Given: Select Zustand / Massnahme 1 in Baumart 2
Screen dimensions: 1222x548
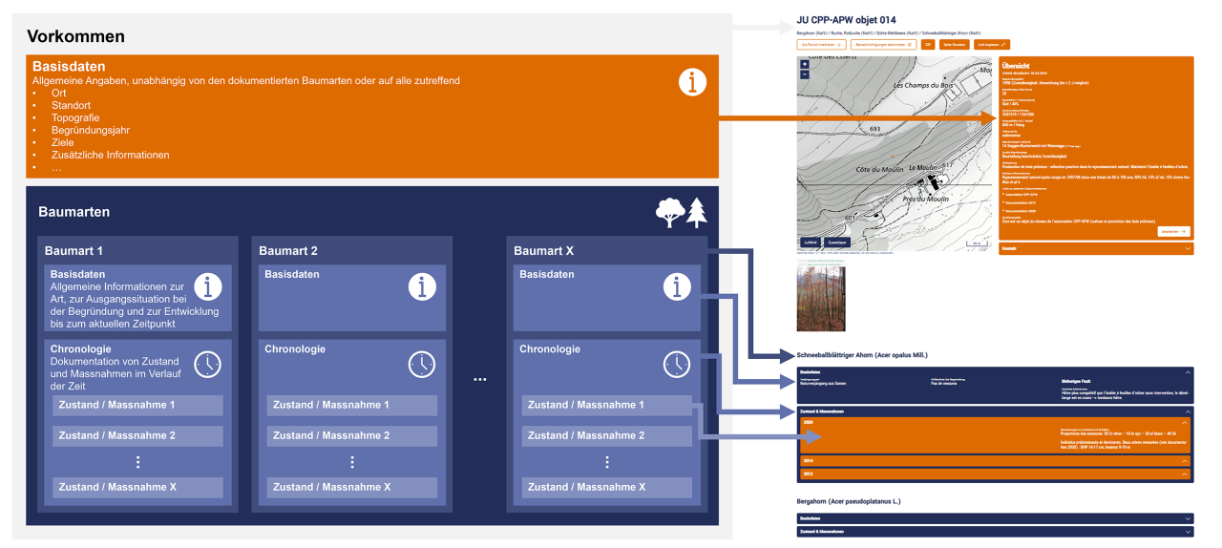Looking at the screenshot, I should tap(351, 406).
